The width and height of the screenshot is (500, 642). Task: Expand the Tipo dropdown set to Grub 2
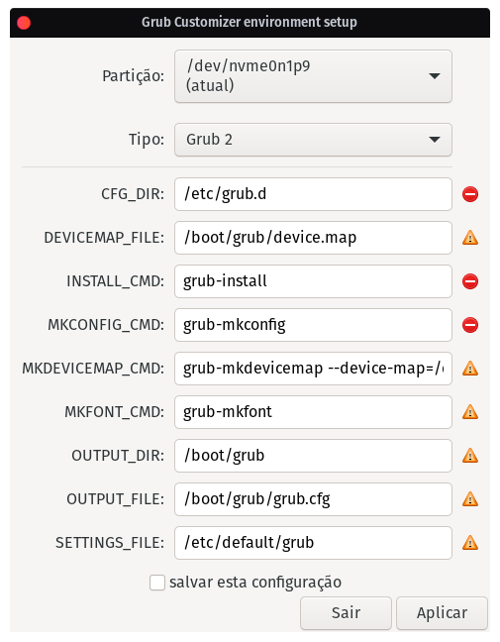click(x=313, y=140)
